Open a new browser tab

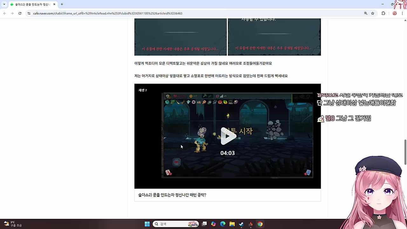point(62,4)
